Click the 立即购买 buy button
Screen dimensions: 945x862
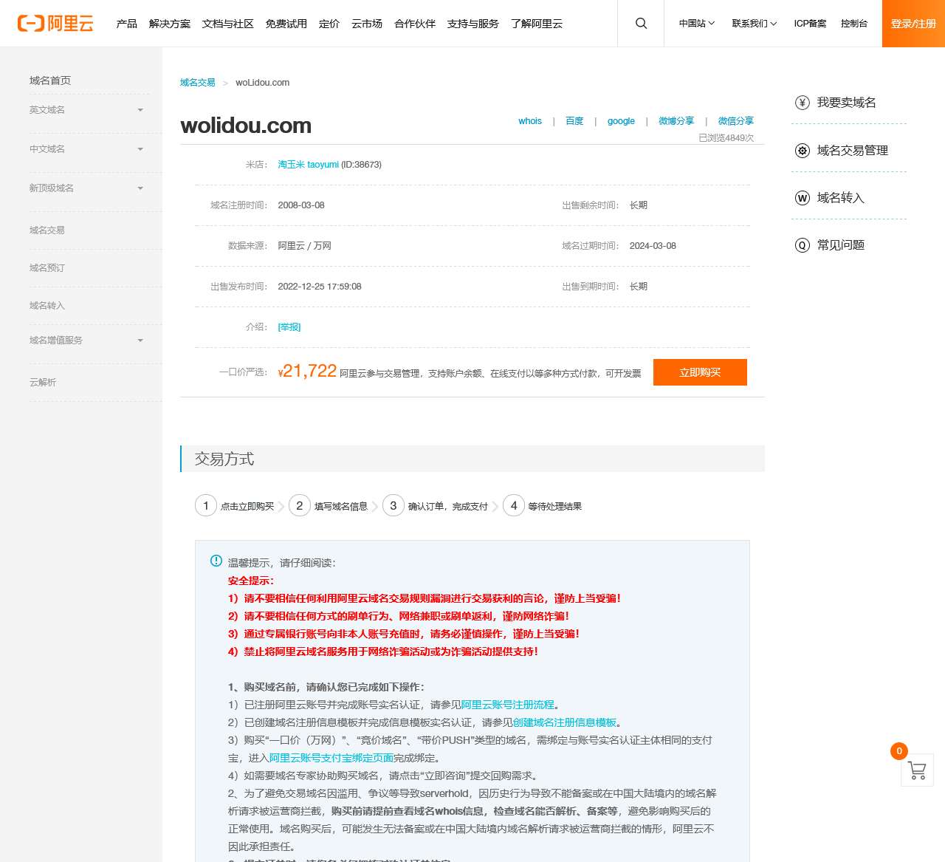(700, 372)
